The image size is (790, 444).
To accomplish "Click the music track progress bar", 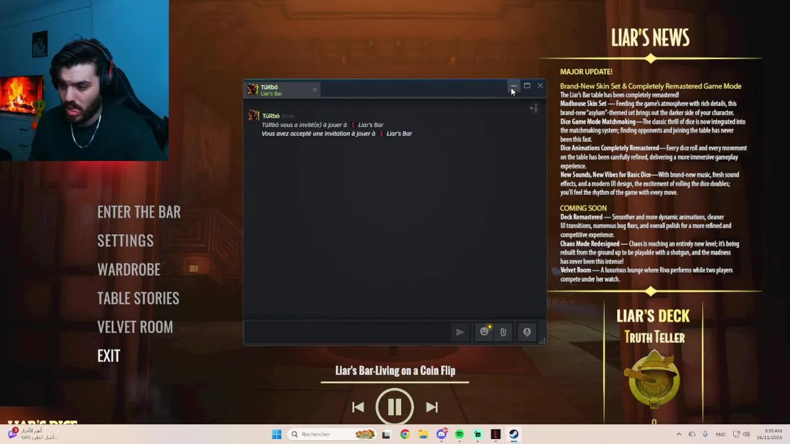I will (x=395, y=382).
